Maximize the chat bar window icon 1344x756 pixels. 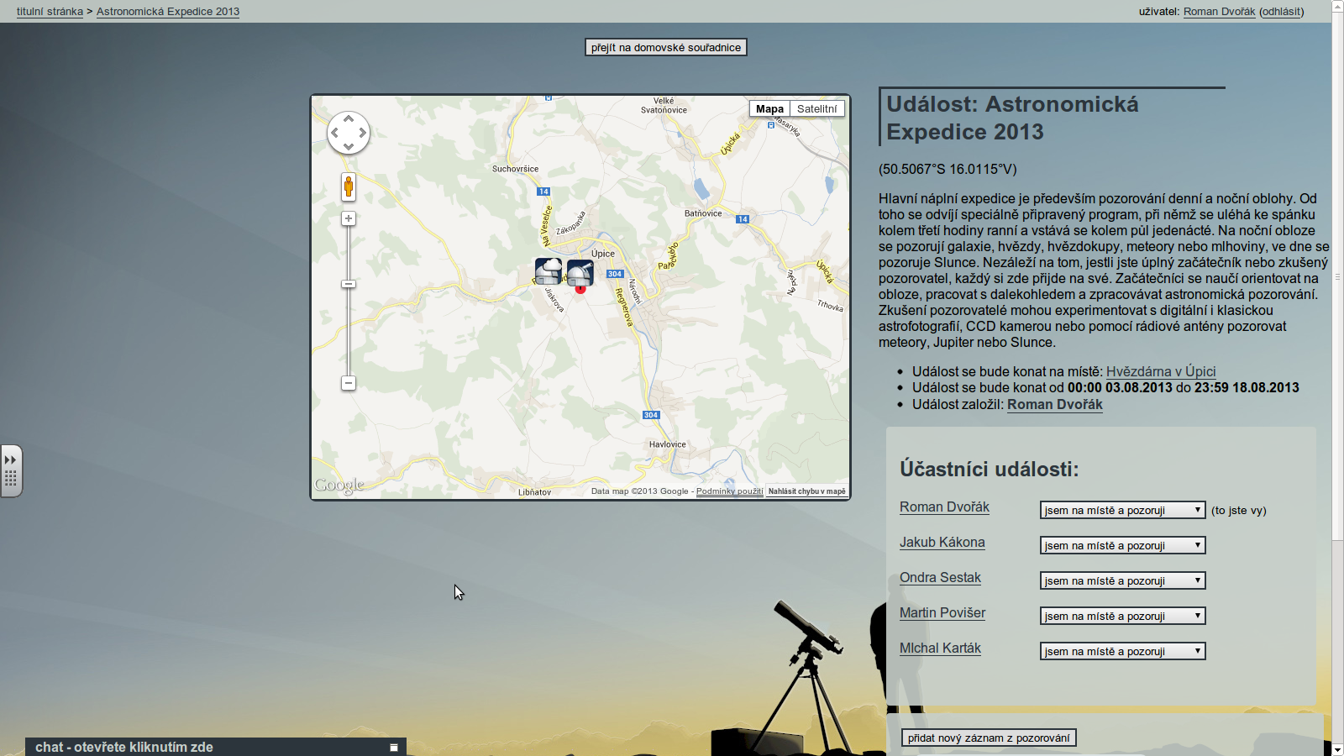[393, 747]
